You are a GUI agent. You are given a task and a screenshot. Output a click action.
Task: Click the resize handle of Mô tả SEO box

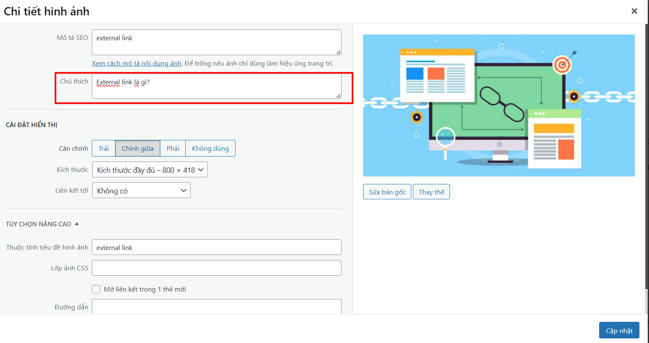coord(339,52)
